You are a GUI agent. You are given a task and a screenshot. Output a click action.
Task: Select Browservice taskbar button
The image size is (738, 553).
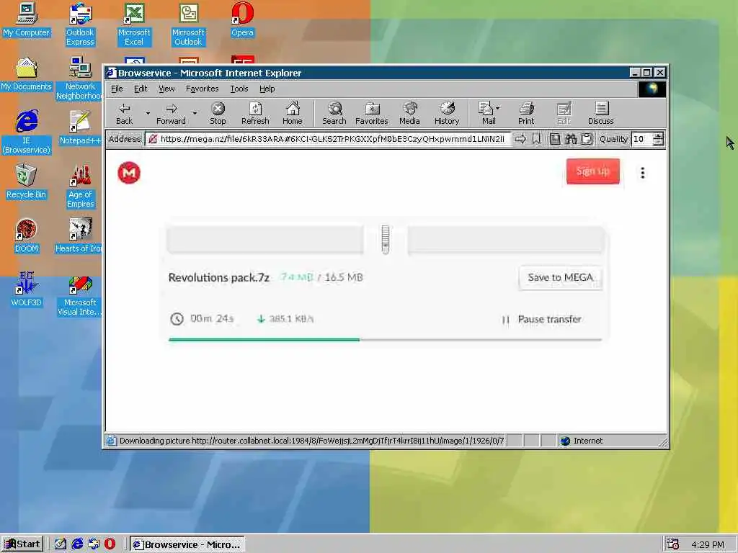pyautogui.click(x=187, y=544)
